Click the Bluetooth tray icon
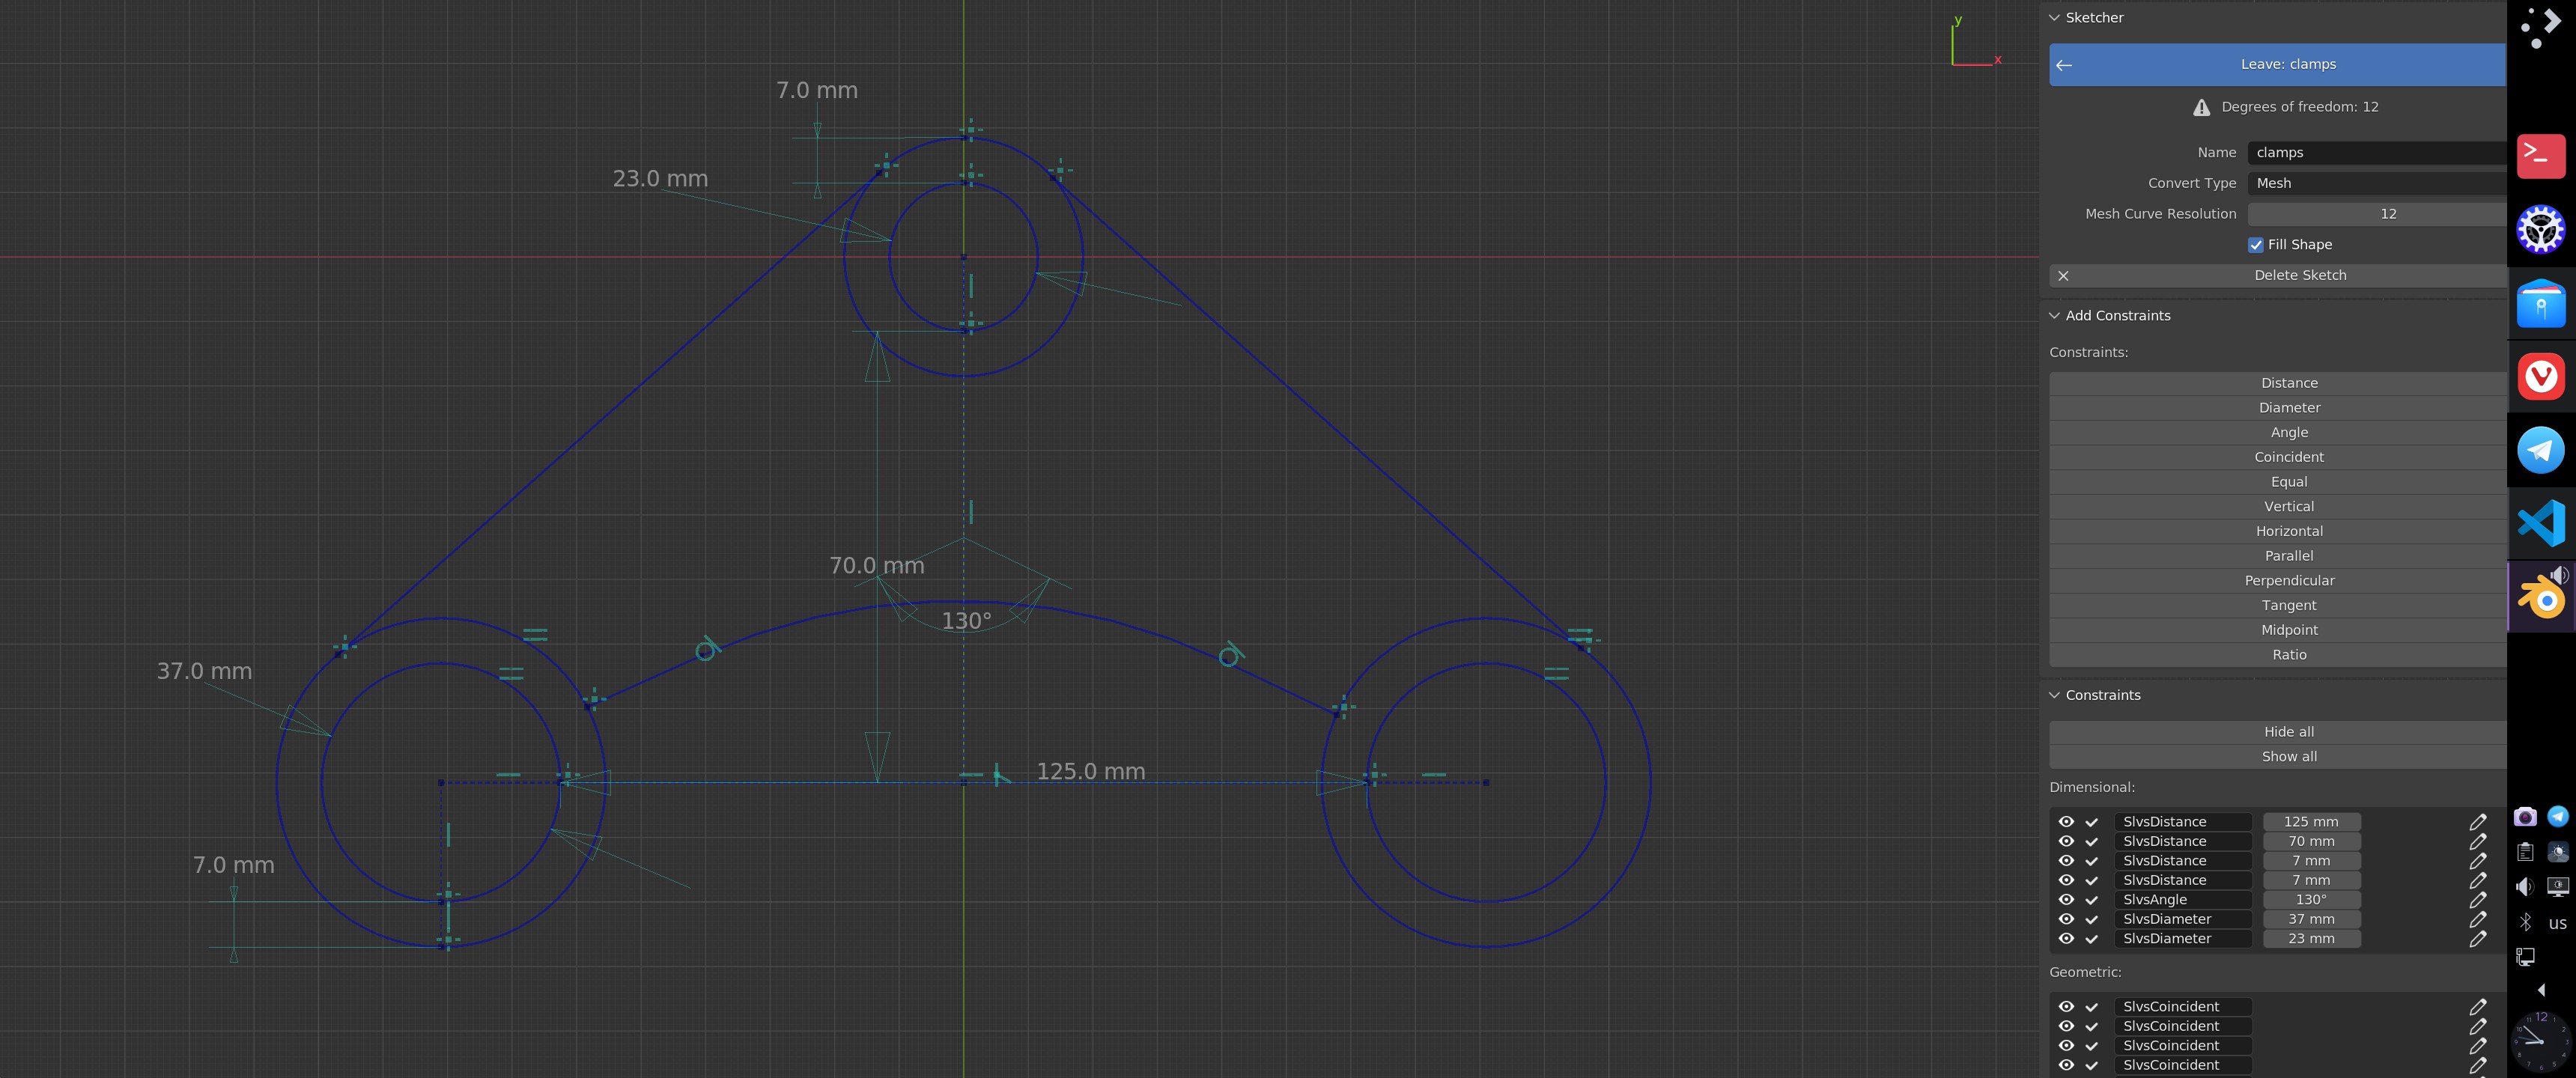 pyautogui.click(x=2525, y=923)
